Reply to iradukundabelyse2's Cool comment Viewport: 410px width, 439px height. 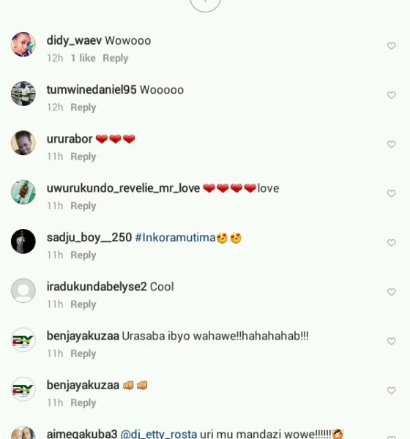point(83,304)
